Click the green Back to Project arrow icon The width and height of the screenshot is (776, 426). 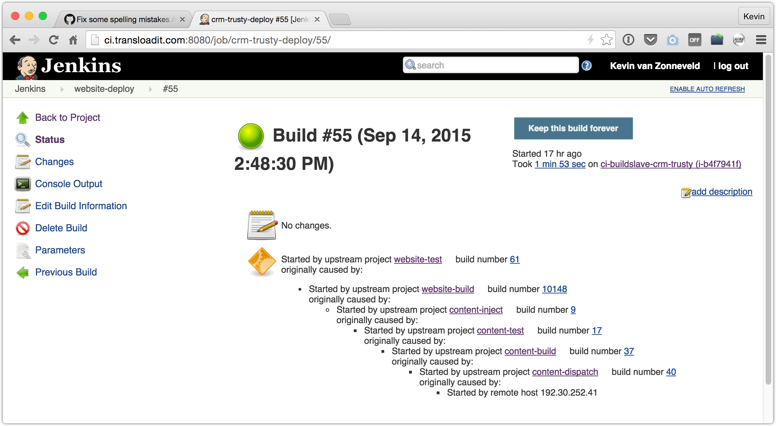point(23,118)
